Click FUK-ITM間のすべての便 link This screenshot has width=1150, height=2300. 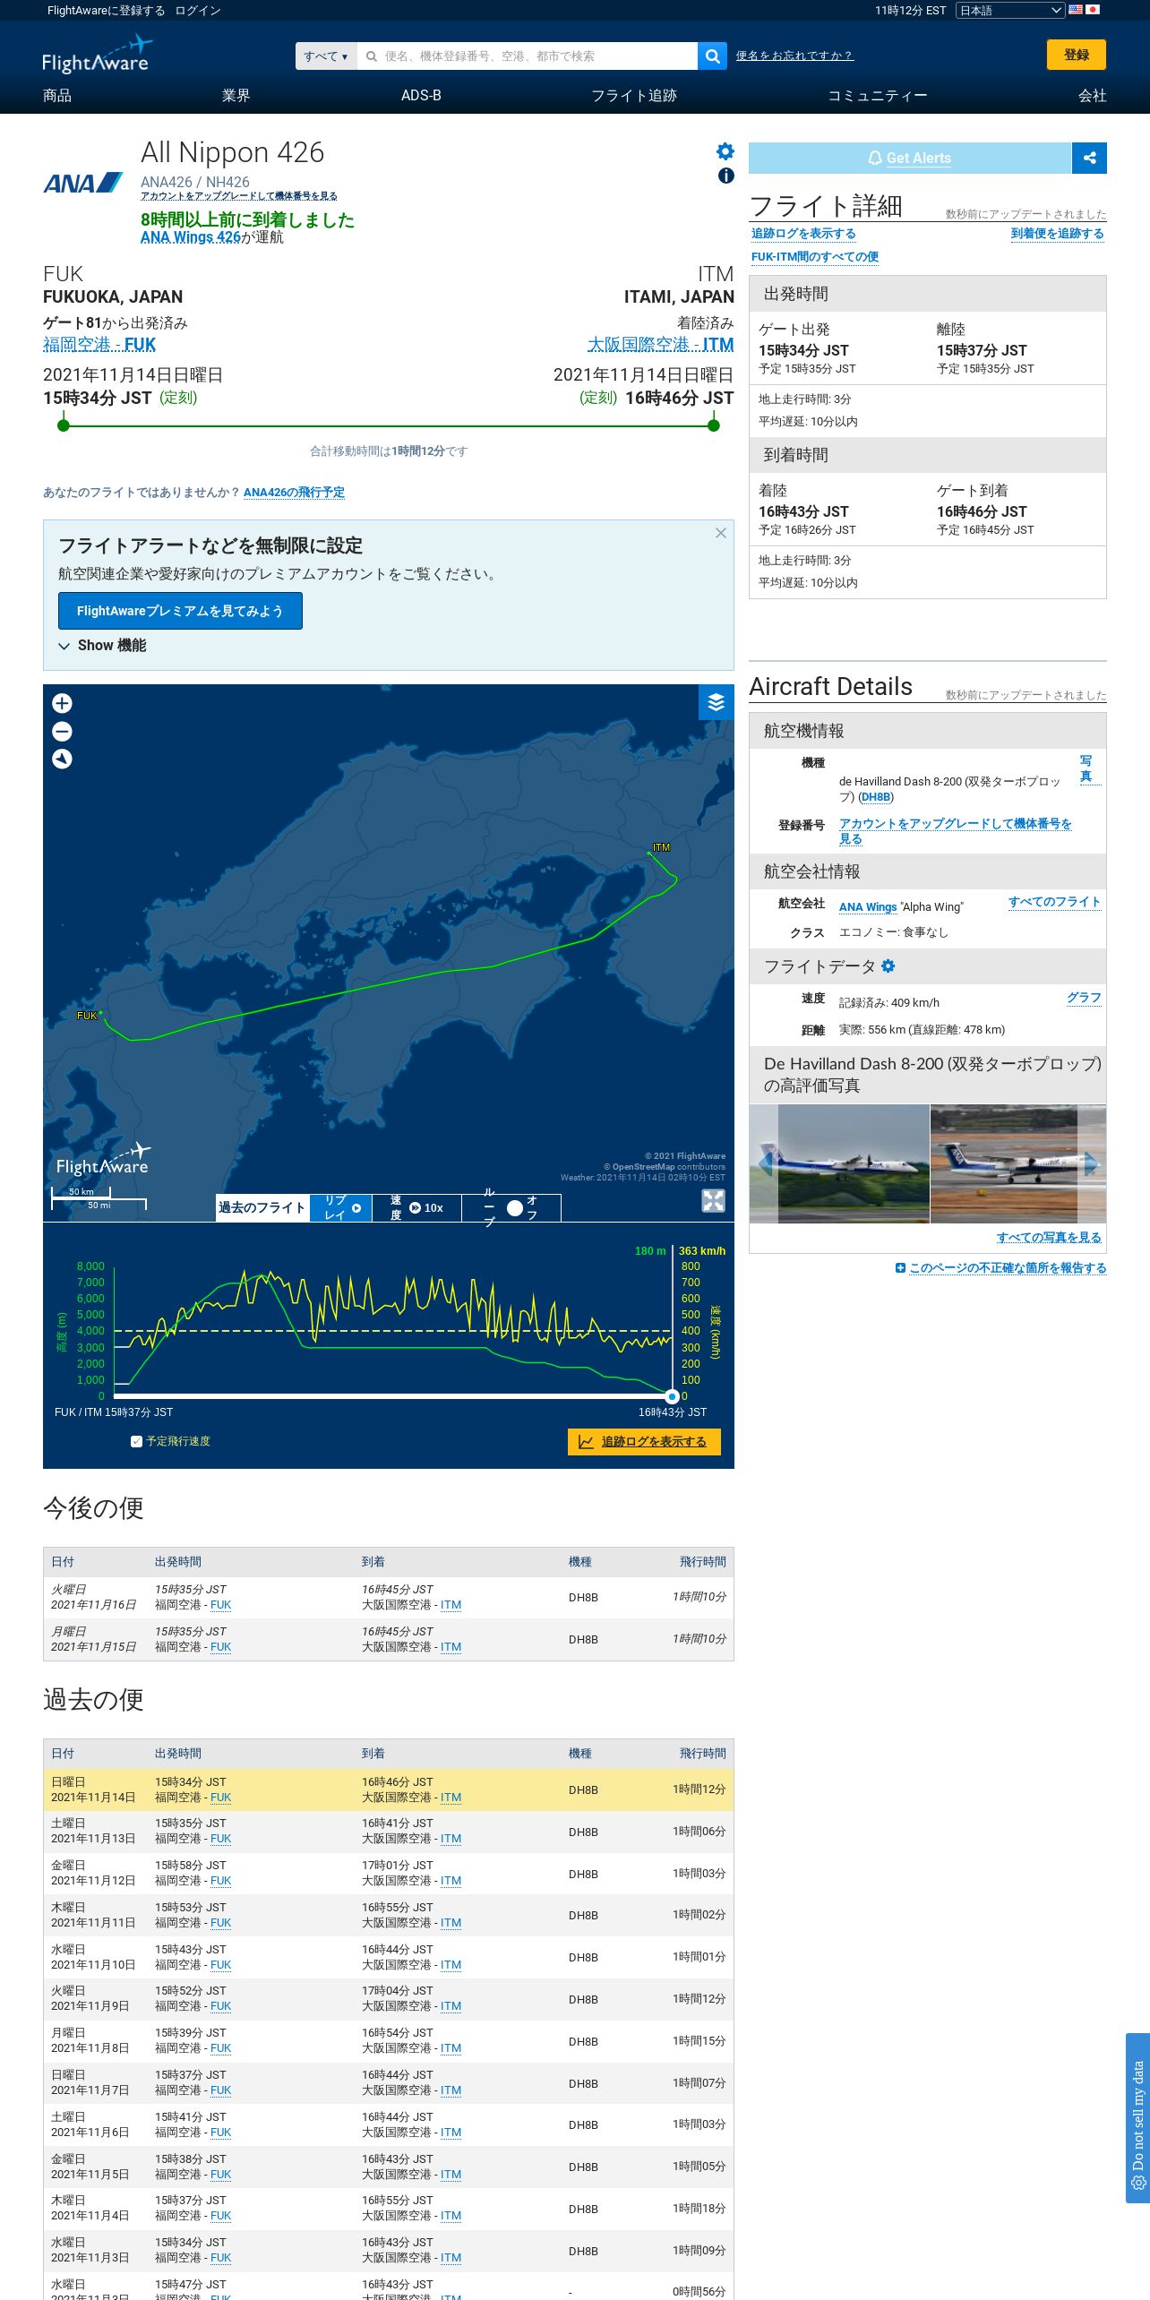point(814,257)
